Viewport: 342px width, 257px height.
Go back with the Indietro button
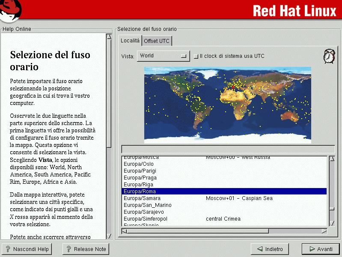[x=270, y=249]
